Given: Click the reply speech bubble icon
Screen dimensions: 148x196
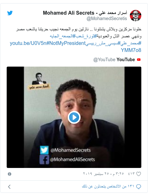Looking at the screenshot, I should tap(138, 186).
